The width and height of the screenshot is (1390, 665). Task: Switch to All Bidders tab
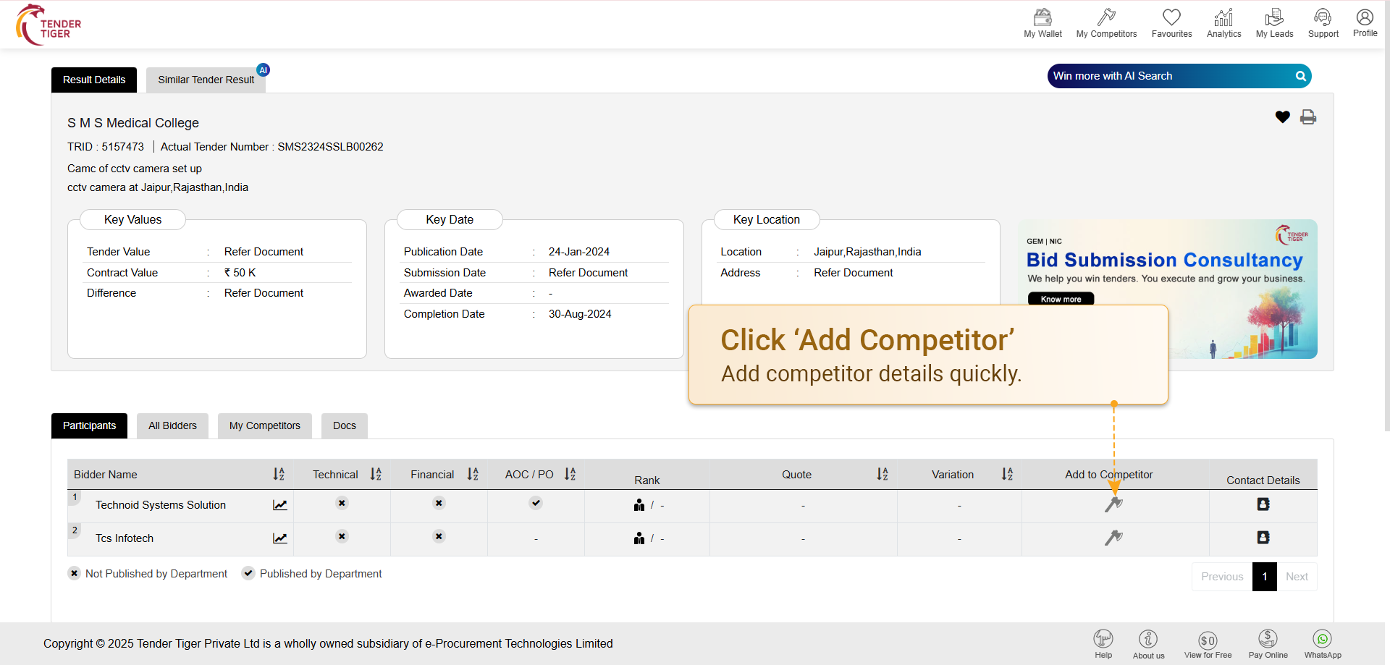point(172,425)
